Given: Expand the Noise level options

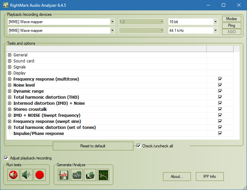Looking at the screenshot, I should click(10, 85).
